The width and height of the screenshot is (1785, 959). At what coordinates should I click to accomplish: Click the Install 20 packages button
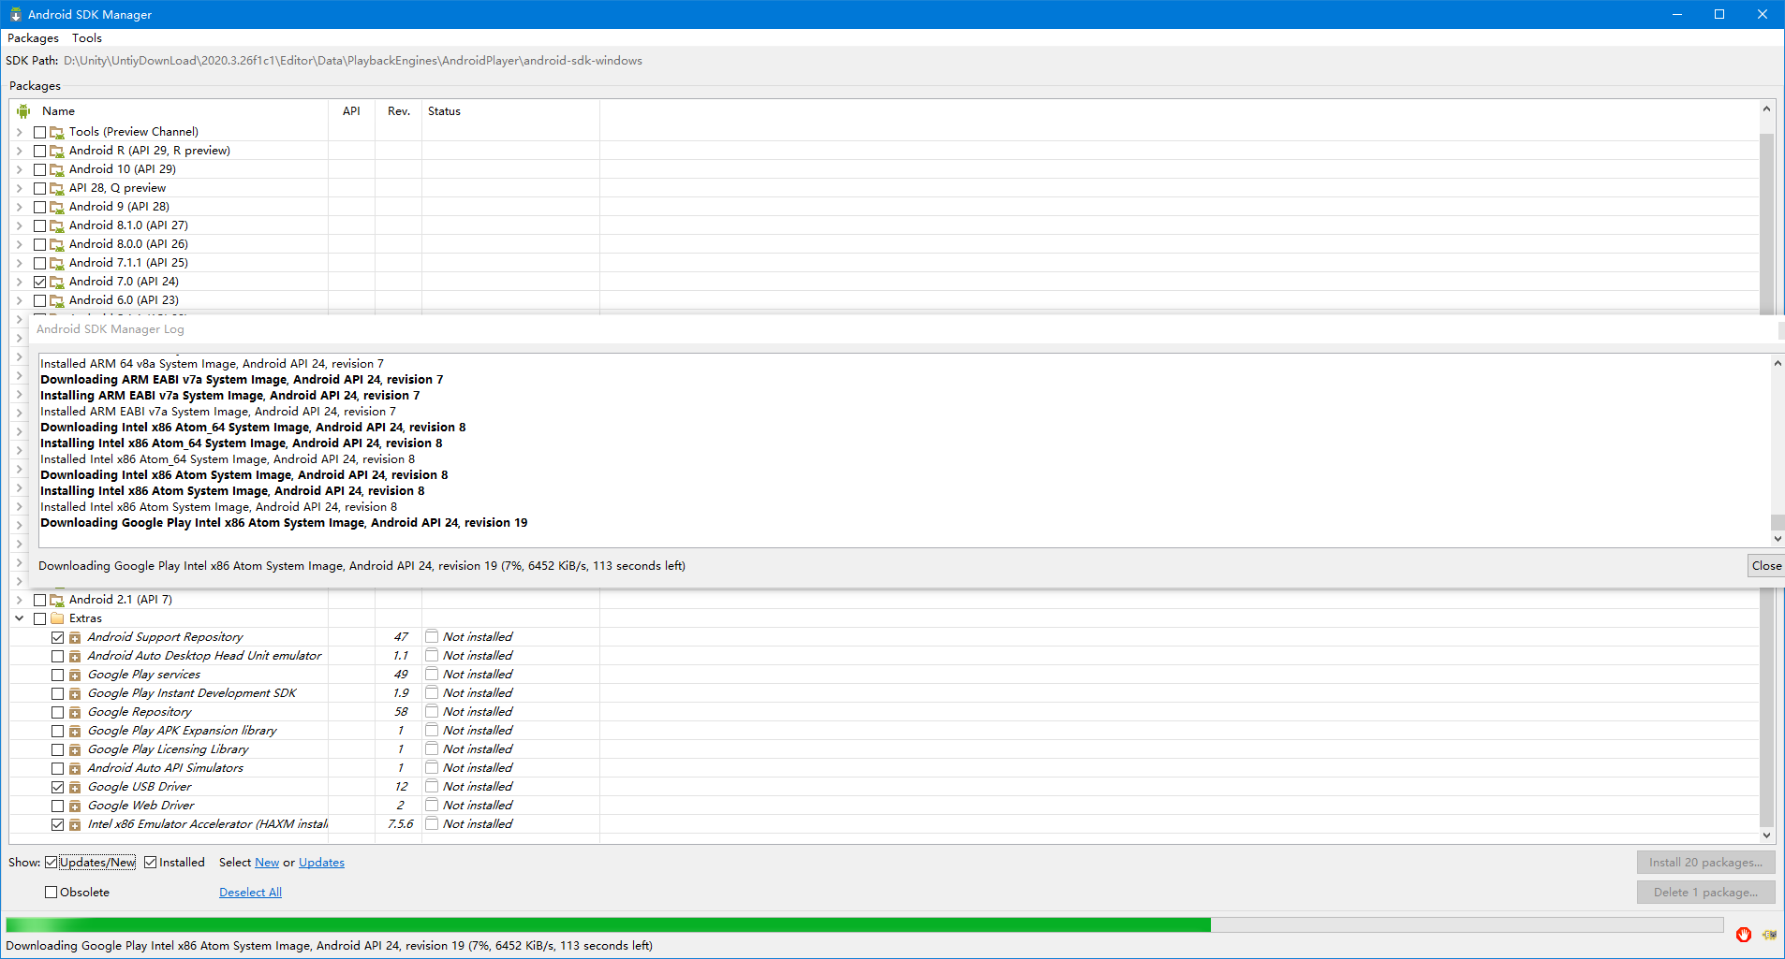tap(1705, 863)
